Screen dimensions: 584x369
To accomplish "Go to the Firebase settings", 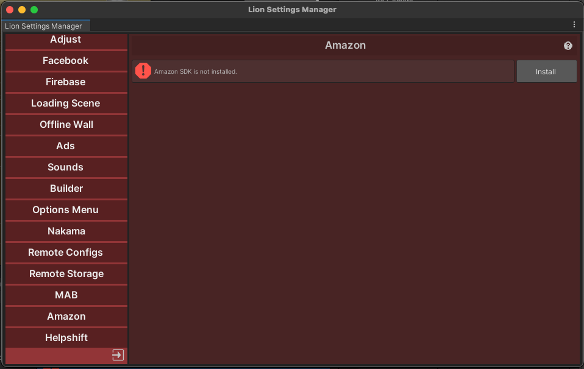I will (x=66, y=82).
